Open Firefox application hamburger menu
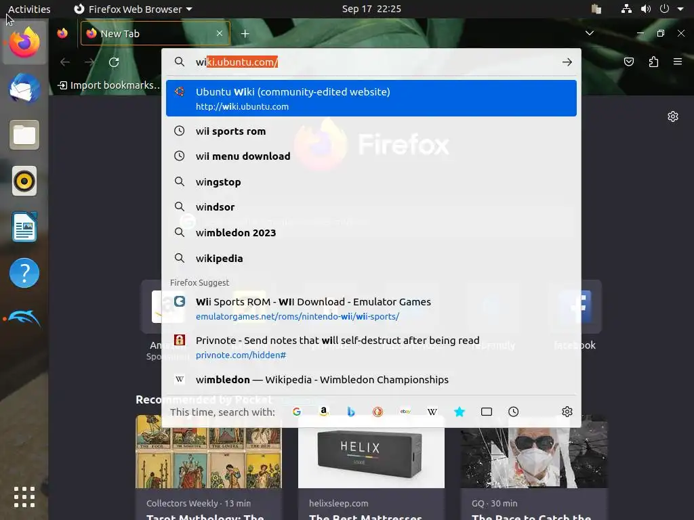 [x=678, y=62]
